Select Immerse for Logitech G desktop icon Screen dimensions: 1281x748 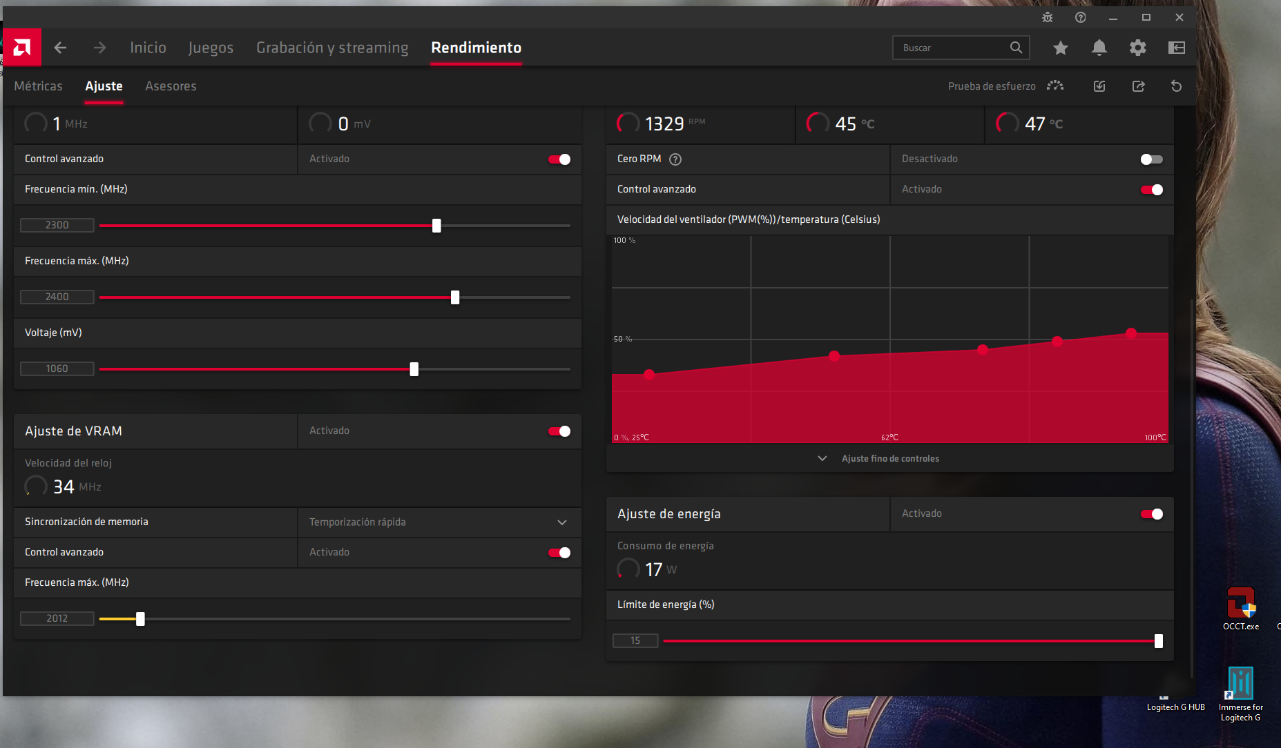coord(1241,695)
